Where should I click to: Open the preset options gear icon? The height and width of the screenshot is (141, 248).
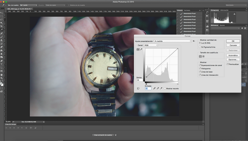tap(194, 41)
